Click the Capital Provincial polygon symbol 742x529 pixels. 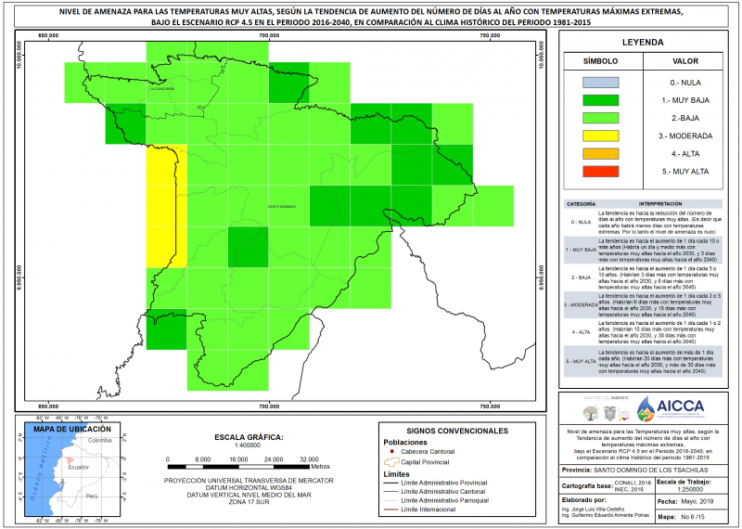pyautogui.click(x=391, y=461)
